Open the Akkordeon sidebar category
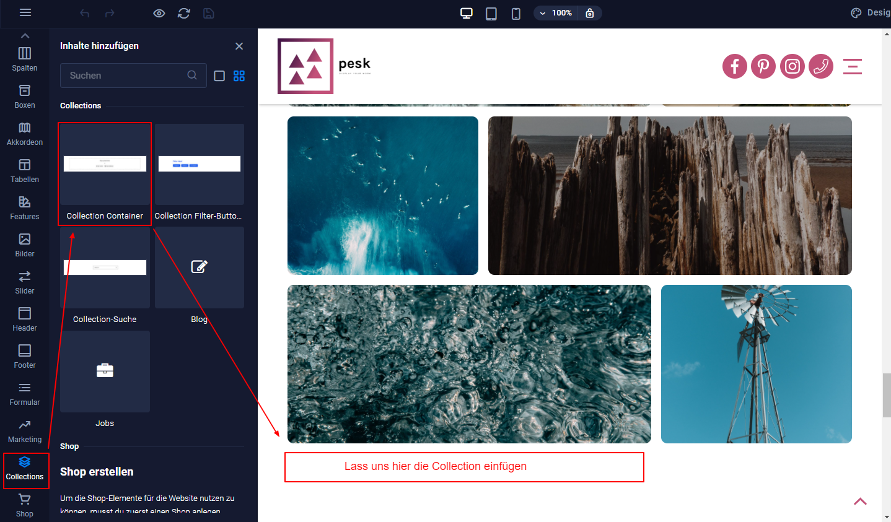This screenshot has height=522, width=891. click(25, 134)
